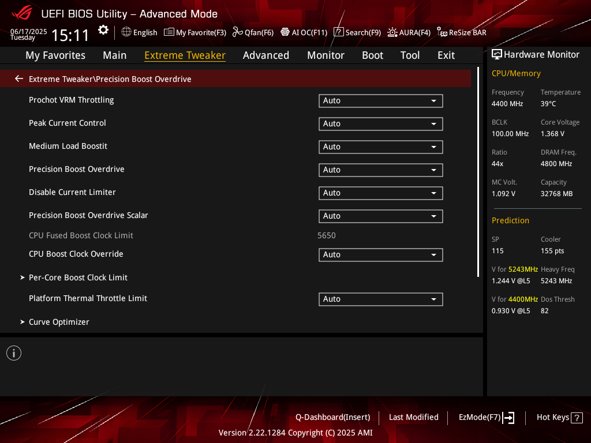Click the Prochot VRM Throttling label
Screen dimensions: 591x443
tap(71, 100)
